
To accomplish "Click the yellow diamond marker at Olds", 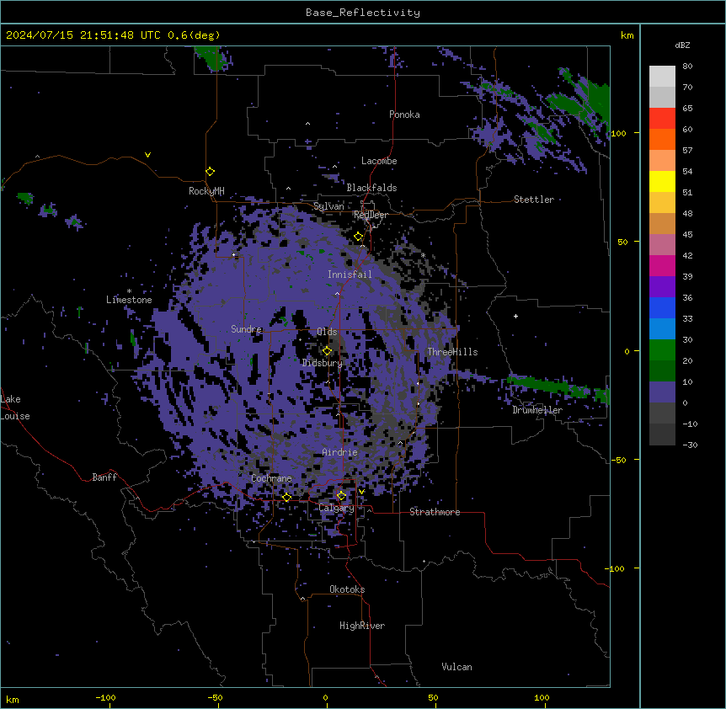I will click(x=328, y=351).
